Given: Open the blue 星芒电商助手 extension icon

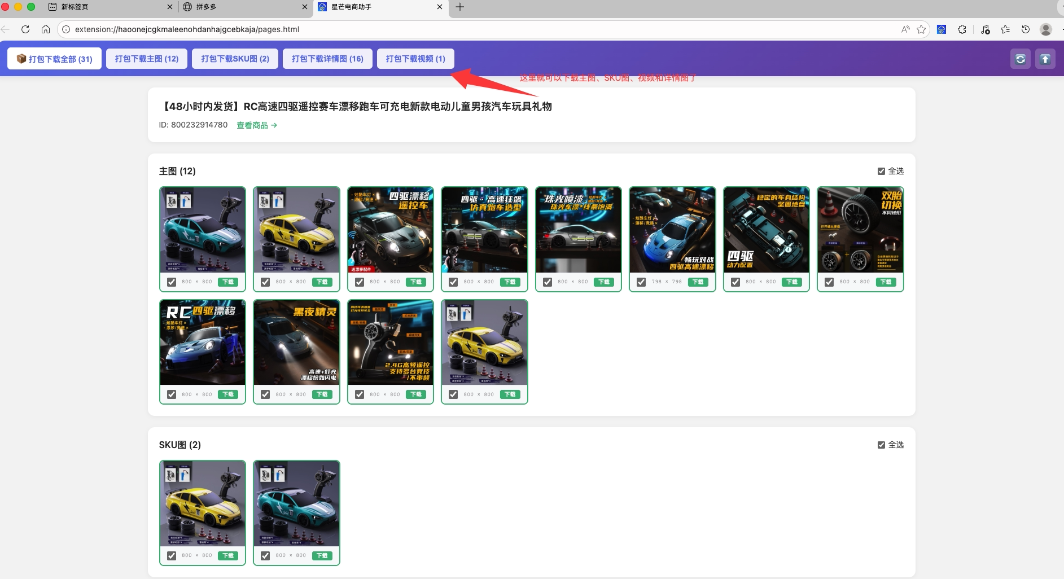Looking at the screenshot, I should point(942,29).
